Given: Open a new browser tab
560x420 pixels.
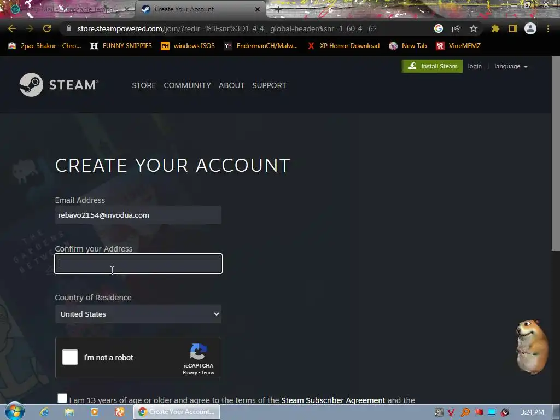Looking at the screenshot, I should point(278,10).
